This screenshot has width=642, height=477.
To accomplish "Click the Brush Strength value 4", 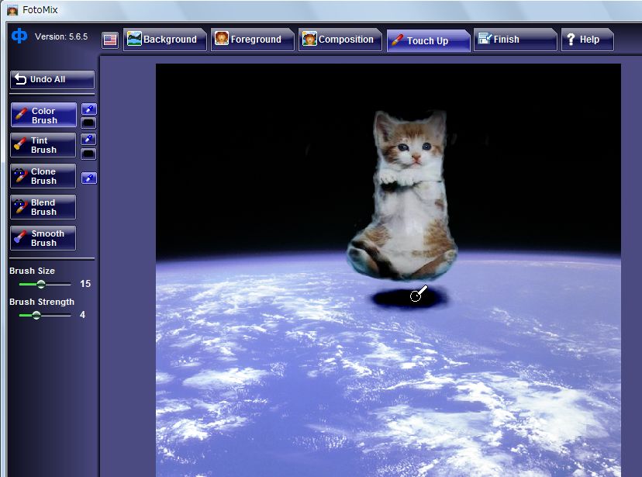I will point(82,315).
